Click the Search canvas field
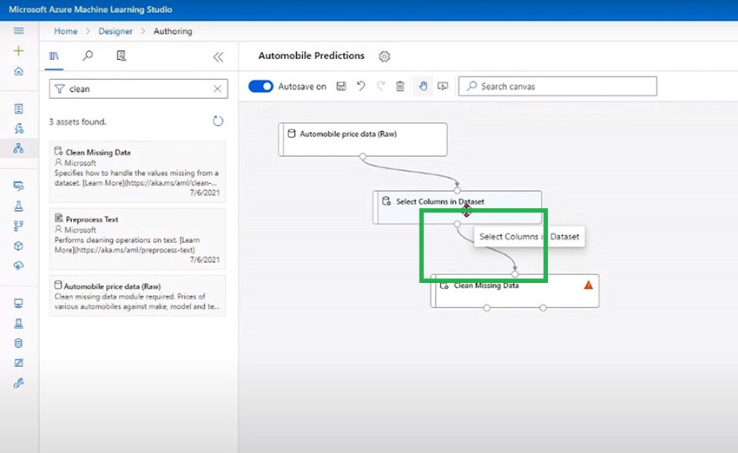The height and width of the screenshot is (453, 738). (557, 86)
